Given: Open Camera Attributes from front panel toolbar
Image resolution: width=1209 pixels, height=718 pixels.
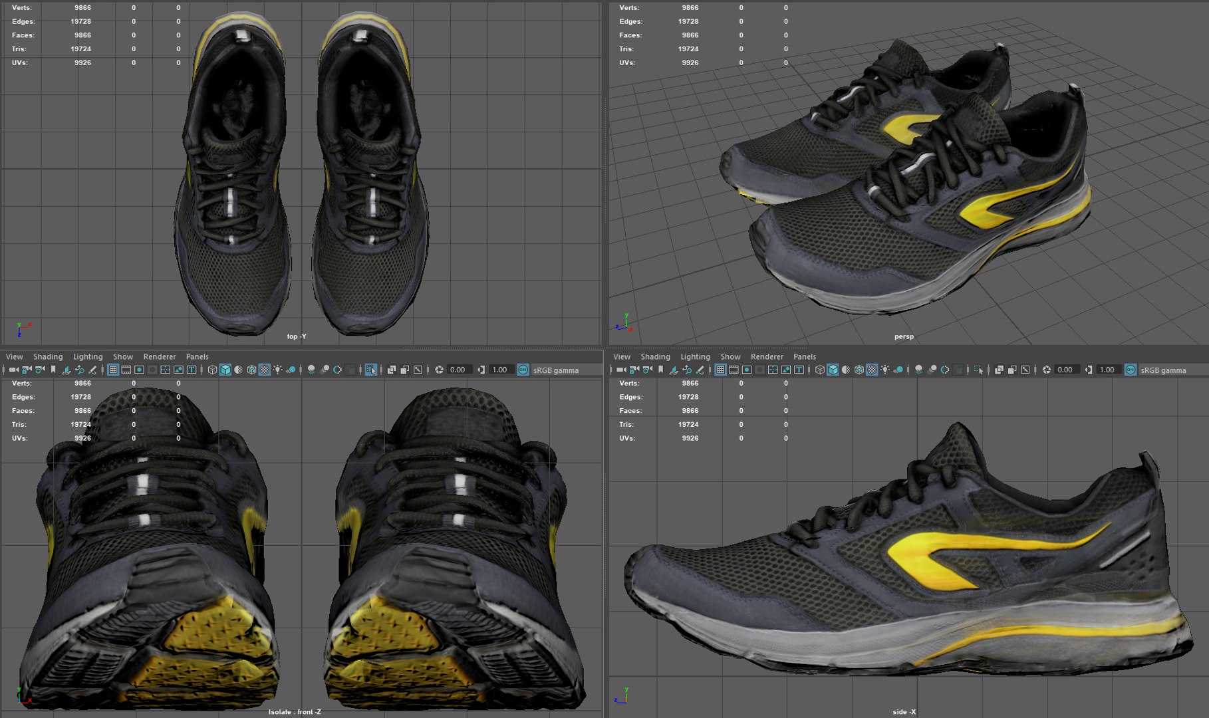Looking at the screenshot, I should pos(40,370).
